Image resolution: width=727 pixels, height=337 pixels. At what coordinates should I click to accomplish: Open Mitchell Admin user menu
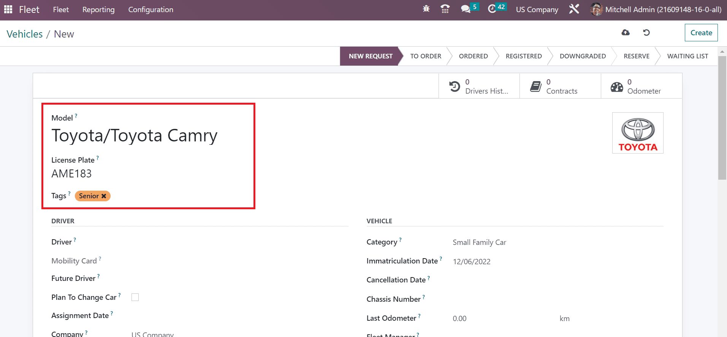point(656,9)
